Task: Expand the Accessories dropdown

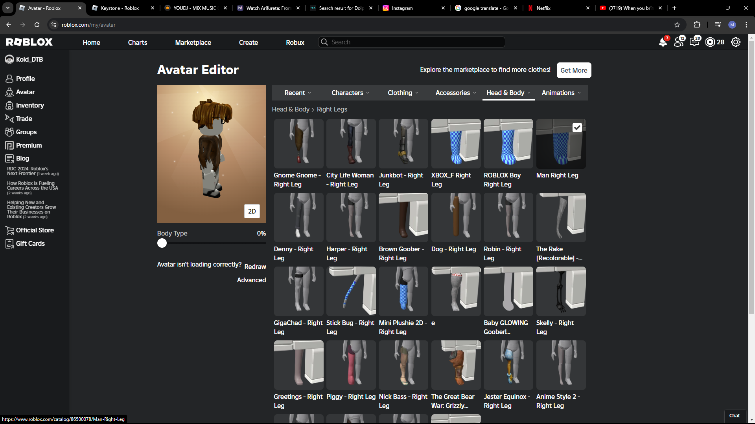Action: click(x=456, y=93)
